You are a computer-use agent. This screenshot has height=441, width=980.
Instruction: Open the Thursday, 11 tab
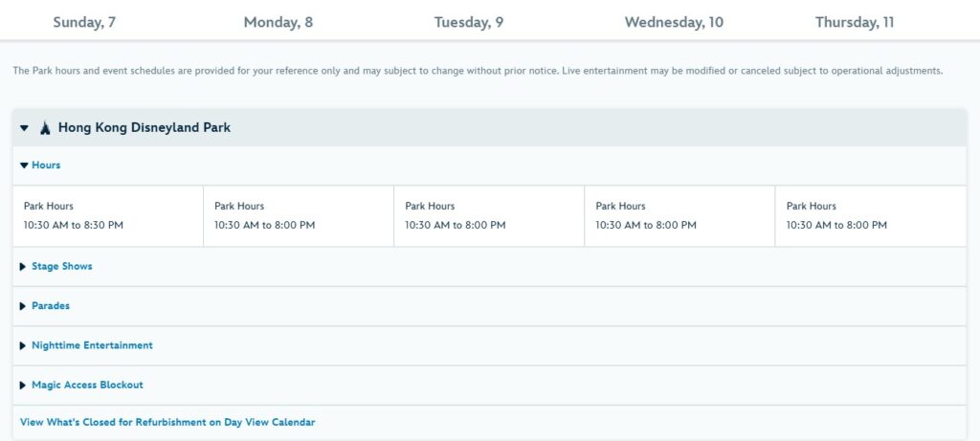[855, 23]
